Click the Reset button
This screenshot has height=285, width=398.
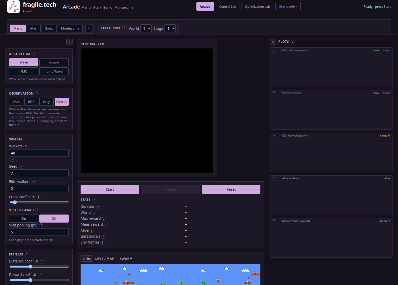click(231, 189)
